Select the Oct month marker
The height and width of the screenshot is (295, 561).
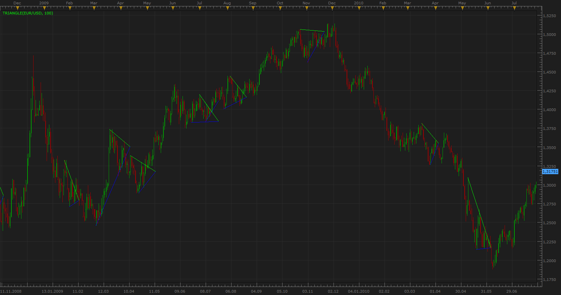pos(280,3)
